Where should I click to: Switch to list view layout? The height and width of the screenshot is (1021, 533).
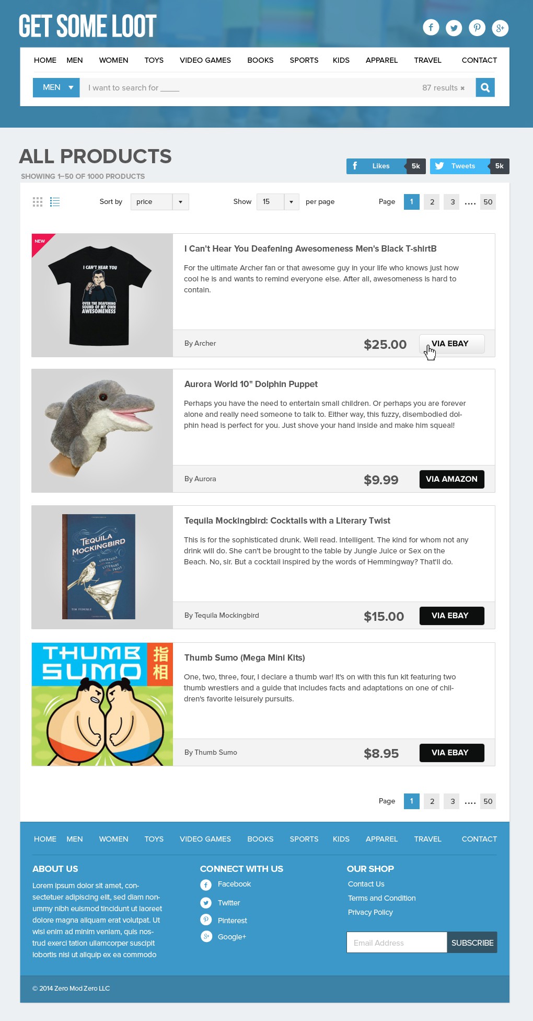tap(55, 202)
